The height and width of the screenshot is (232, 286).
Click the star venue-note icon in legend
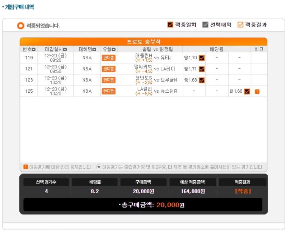pos(99,167)
